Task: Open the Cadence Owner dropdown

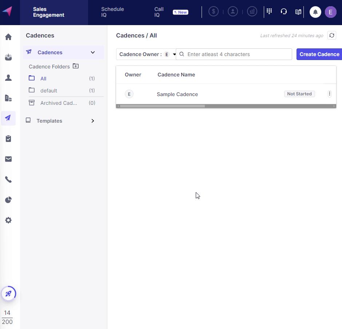Action: (x=147, y=54)
